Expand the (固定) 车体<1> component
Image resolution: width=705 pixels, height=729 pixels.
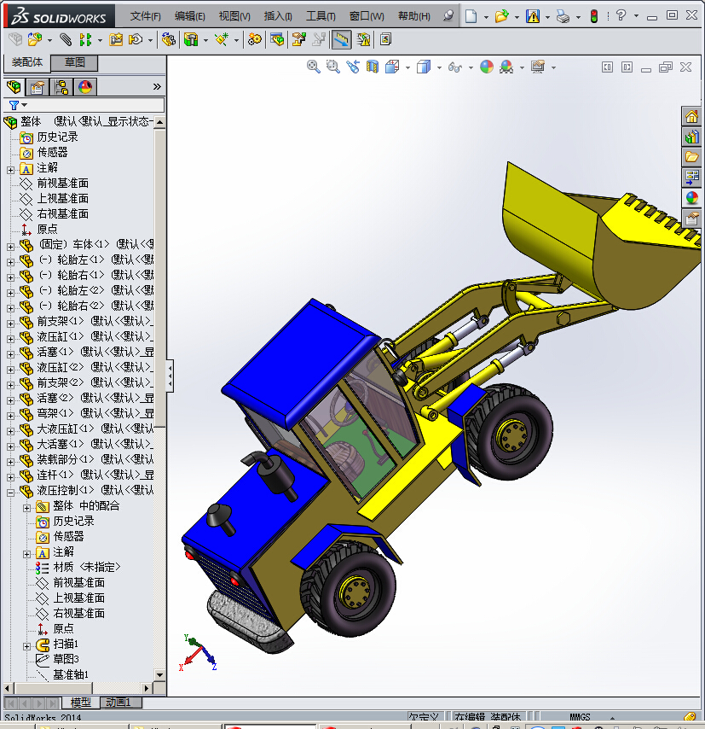tap(11, 247)
